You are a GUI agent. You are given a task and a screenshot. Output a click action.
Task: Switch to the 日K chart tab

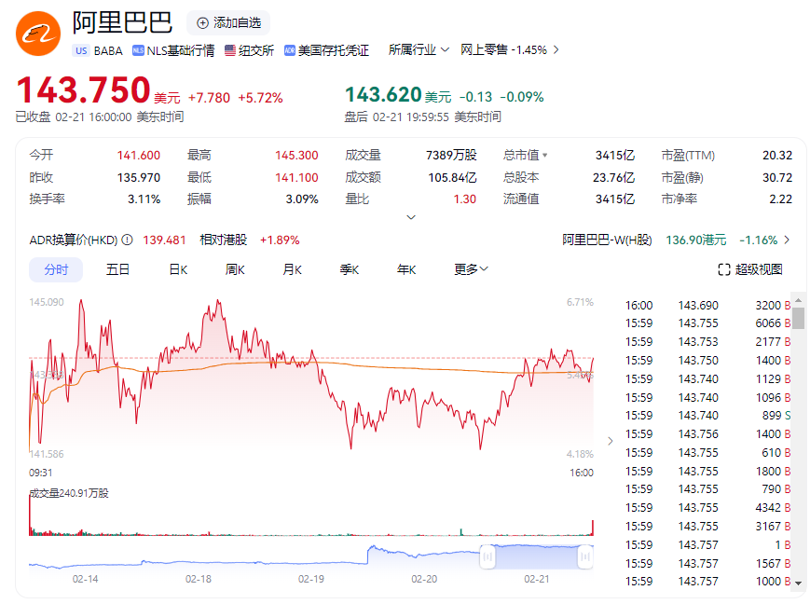(x=178, y=269)
